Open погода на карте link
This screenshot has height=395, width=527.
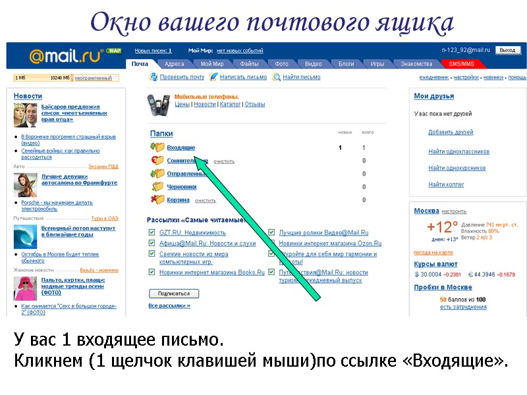click(x=433, y=252)
